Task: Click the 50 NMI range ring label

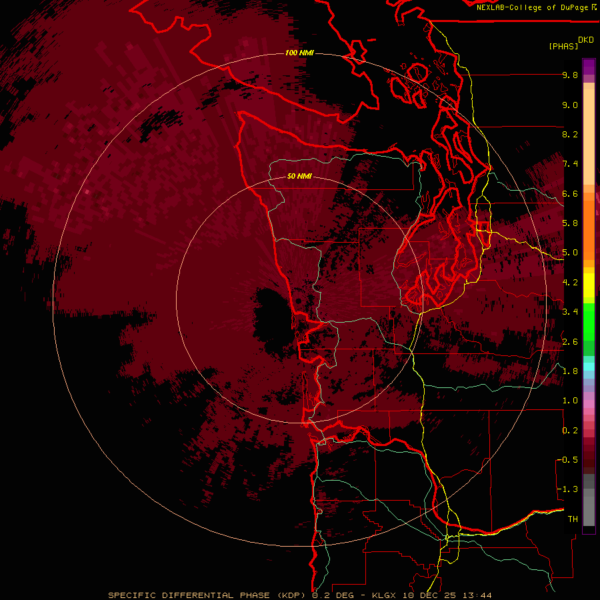Action: click(299, 176)
